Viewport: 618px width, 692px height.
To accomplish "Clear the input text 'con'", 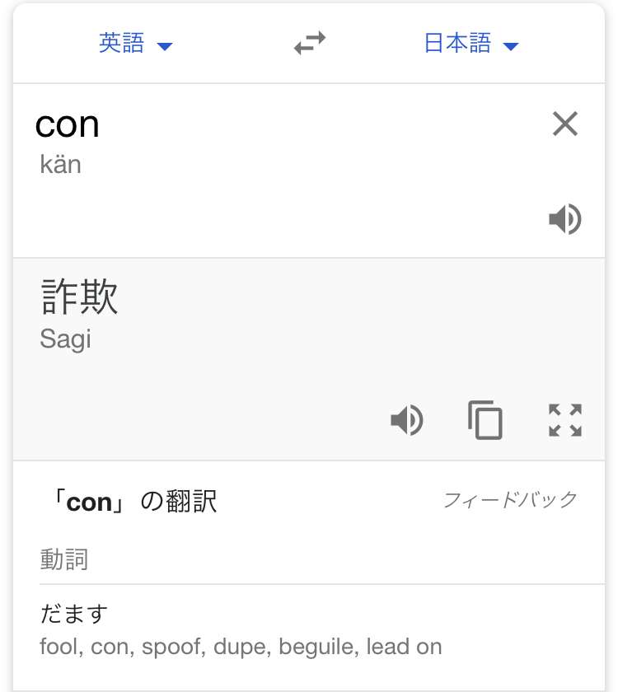I will click(x=565, y=124).
